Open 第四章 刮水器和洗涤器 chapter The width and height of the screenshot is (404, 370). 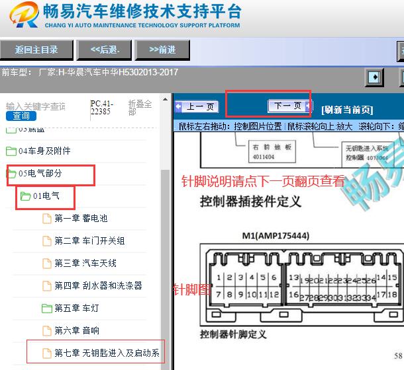(98, 285)
